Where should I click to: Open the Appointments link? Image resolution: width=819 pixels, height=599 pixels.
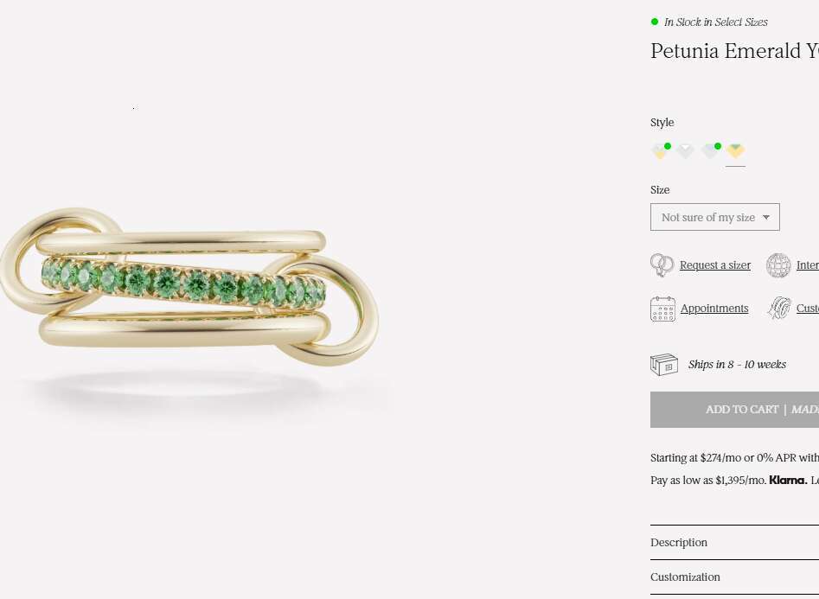point(714,309)
